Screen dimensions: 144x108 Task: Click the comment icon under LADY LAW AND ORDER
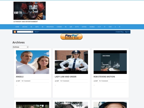61,81
